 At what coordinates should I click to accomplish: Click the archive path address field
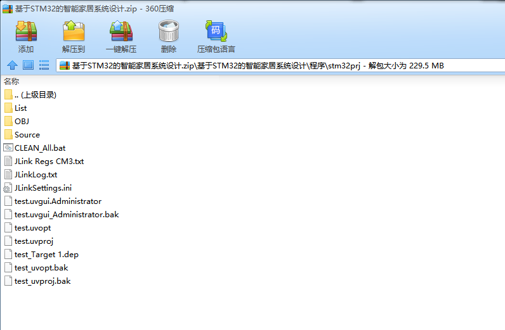(x=280, y=66)
